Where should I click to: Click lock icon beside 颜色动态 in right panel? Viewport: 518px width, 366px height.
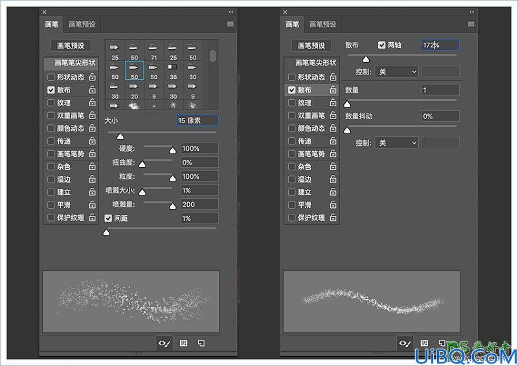click(x=333, y=128)
